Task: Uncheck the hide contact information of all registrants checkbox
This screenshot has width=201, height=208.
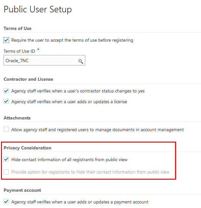Action: (x=6, y=159)
